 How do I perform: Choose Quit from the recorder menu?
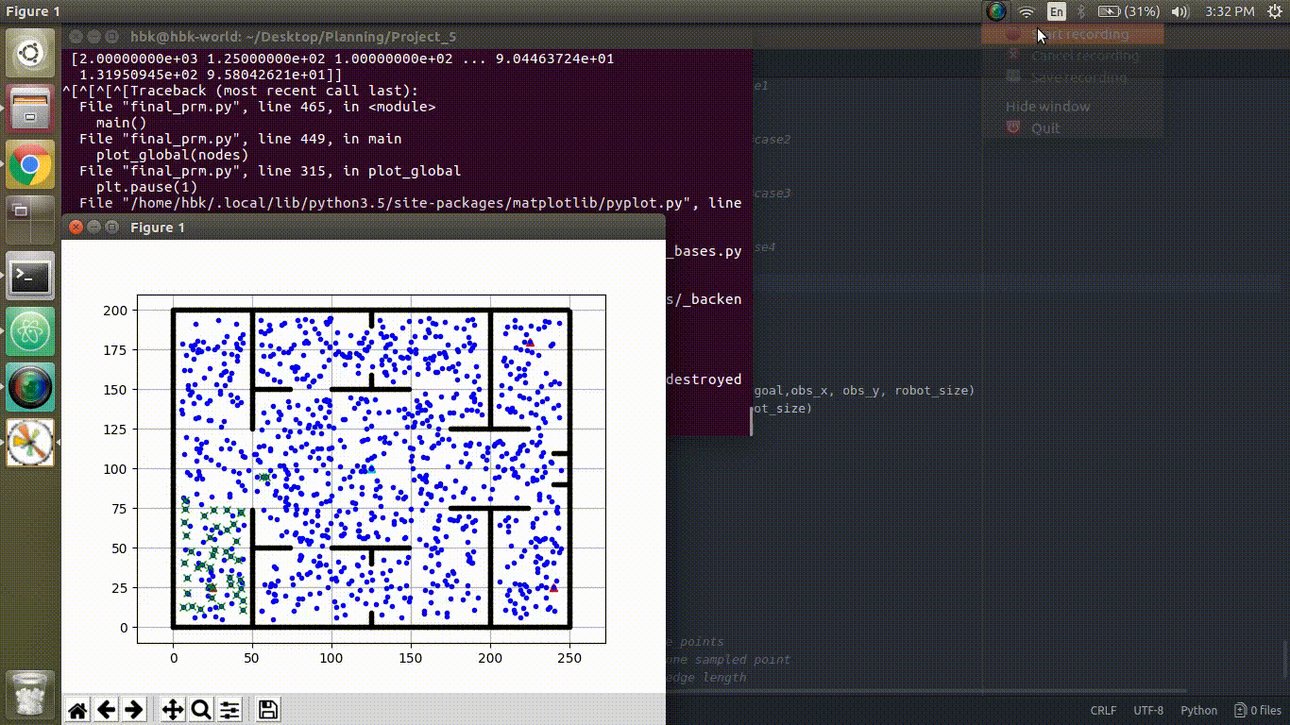1073,128
